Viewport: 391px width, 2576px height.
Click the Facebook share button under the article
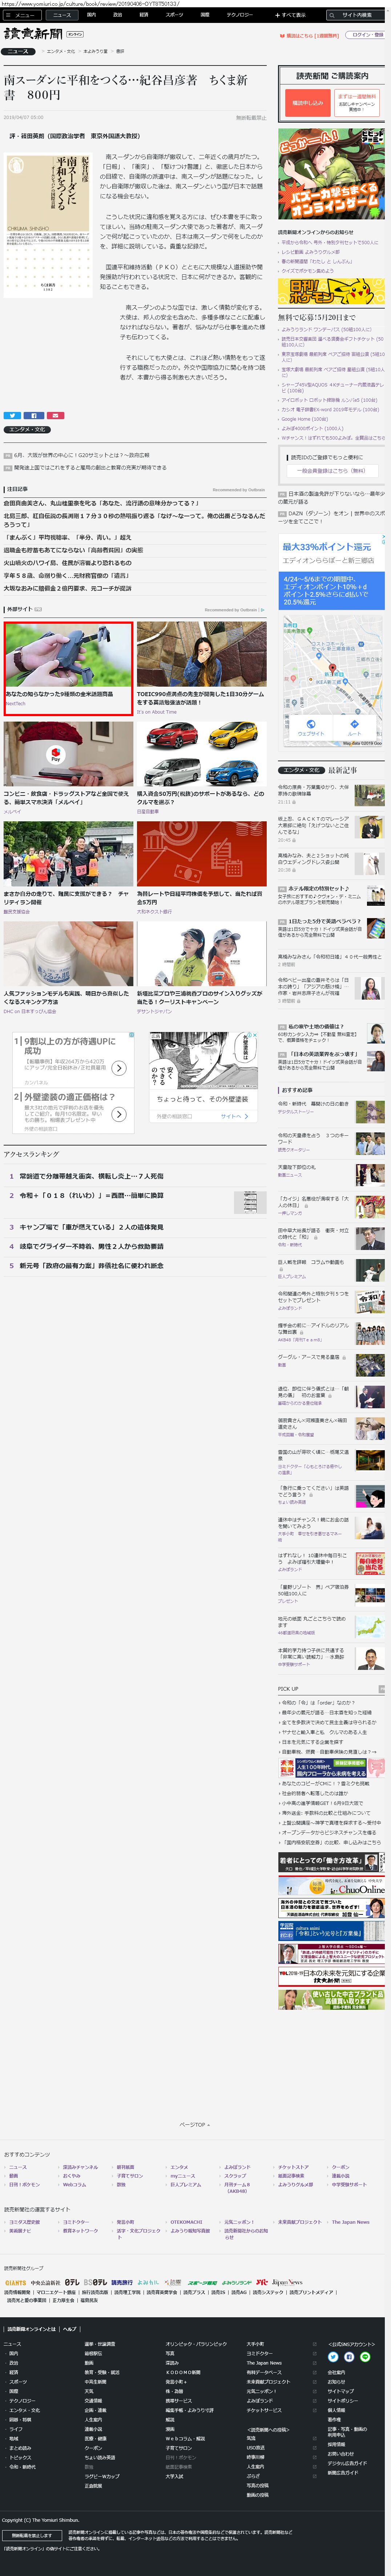coord(33,415)
